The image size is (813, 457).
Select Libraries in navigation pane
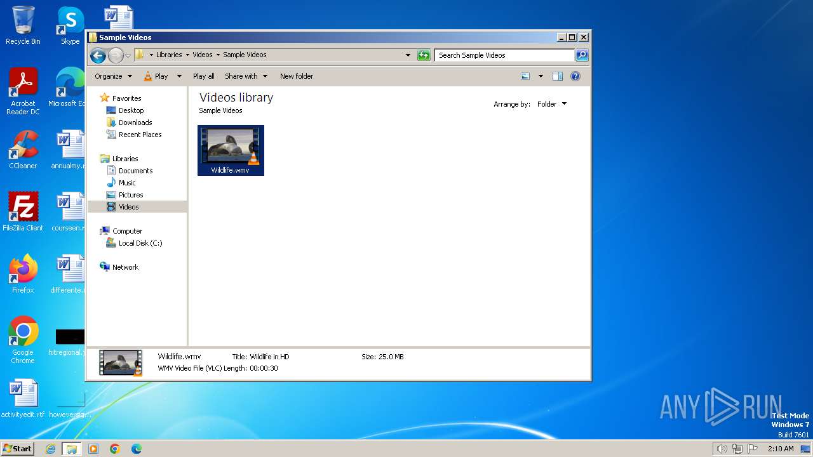125,159
